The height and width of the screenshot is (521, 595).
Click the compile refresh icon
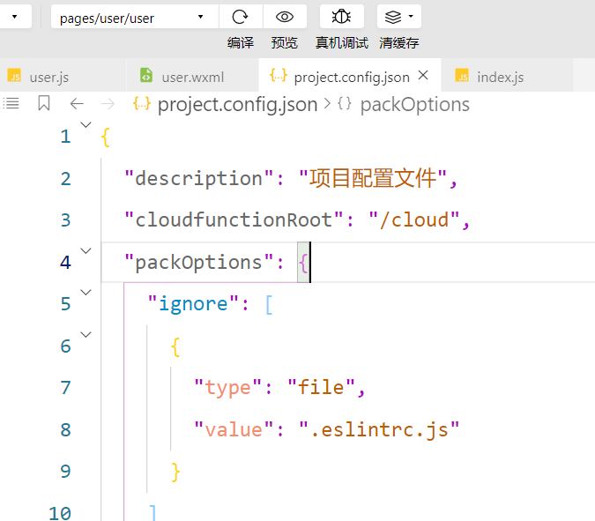240,17
